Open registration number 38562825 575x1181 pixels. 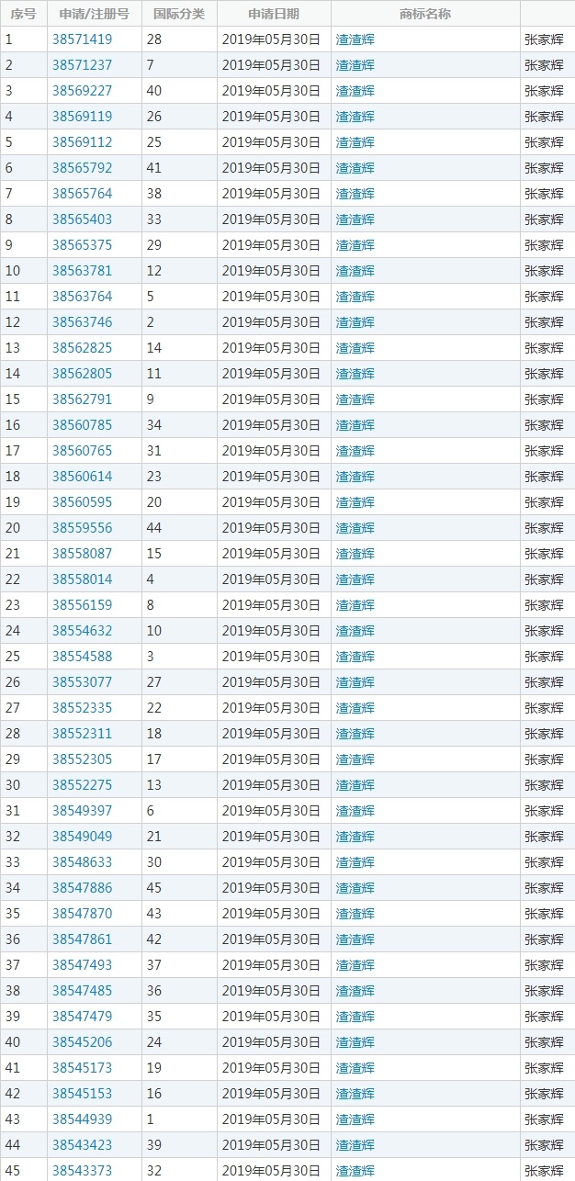[82, 348]
